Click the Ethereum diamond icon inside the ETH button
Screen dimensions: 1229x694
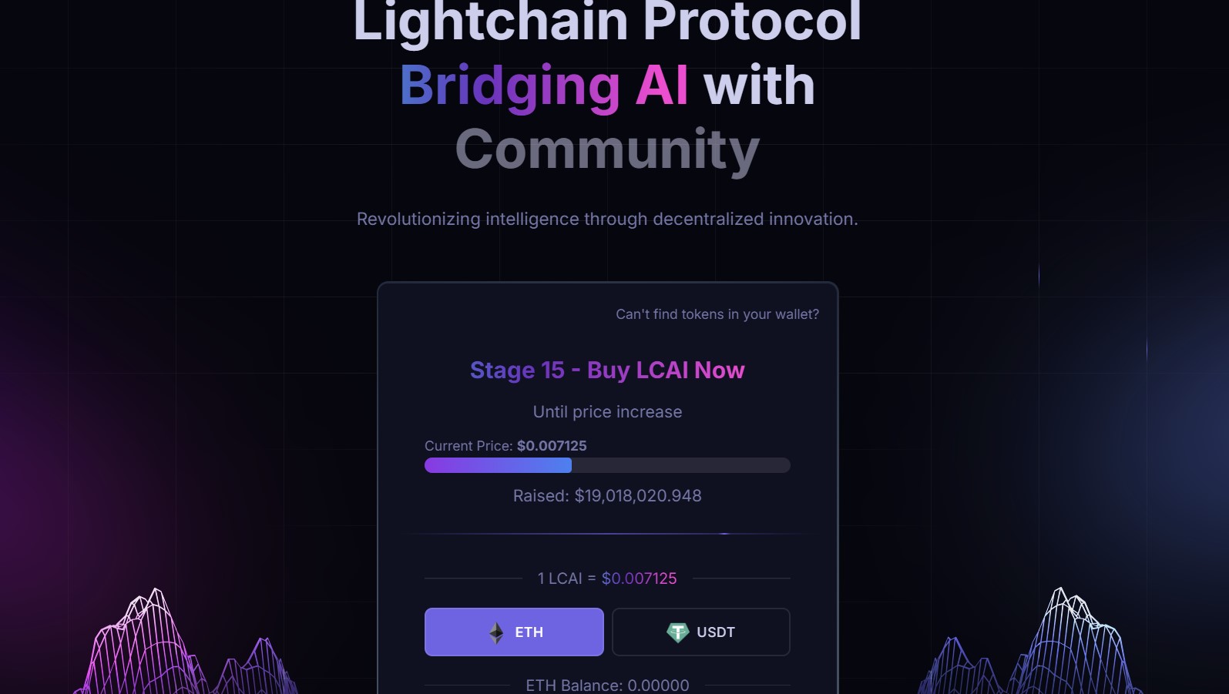(x=495, y=632)
